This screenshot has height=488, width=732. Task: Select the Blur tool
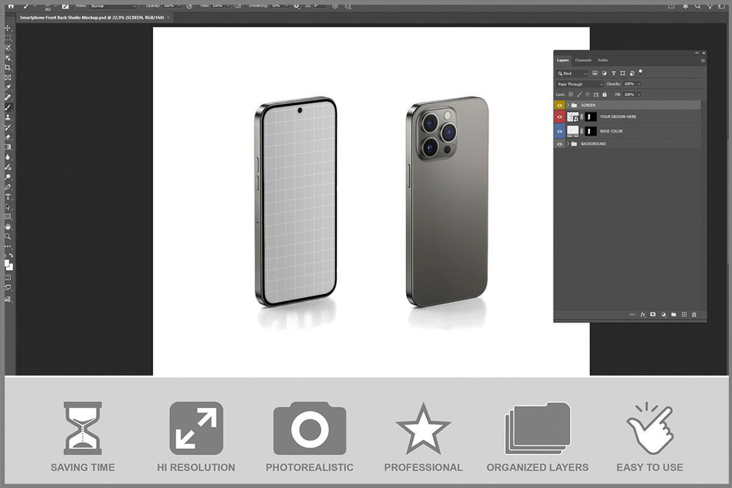point(8,157)
